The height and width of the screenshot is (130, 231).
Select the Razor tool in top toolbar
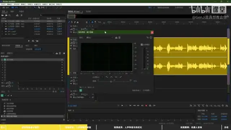pos(39,7)
